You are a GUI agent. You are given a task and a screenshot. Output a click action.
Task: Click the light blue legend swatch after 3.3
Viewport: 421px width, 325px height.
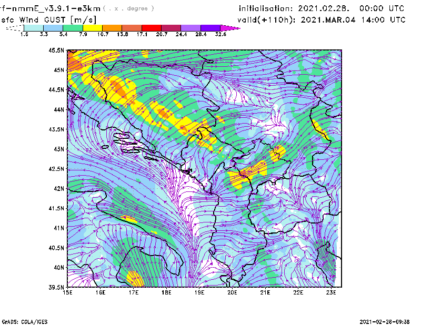point(53,28)
